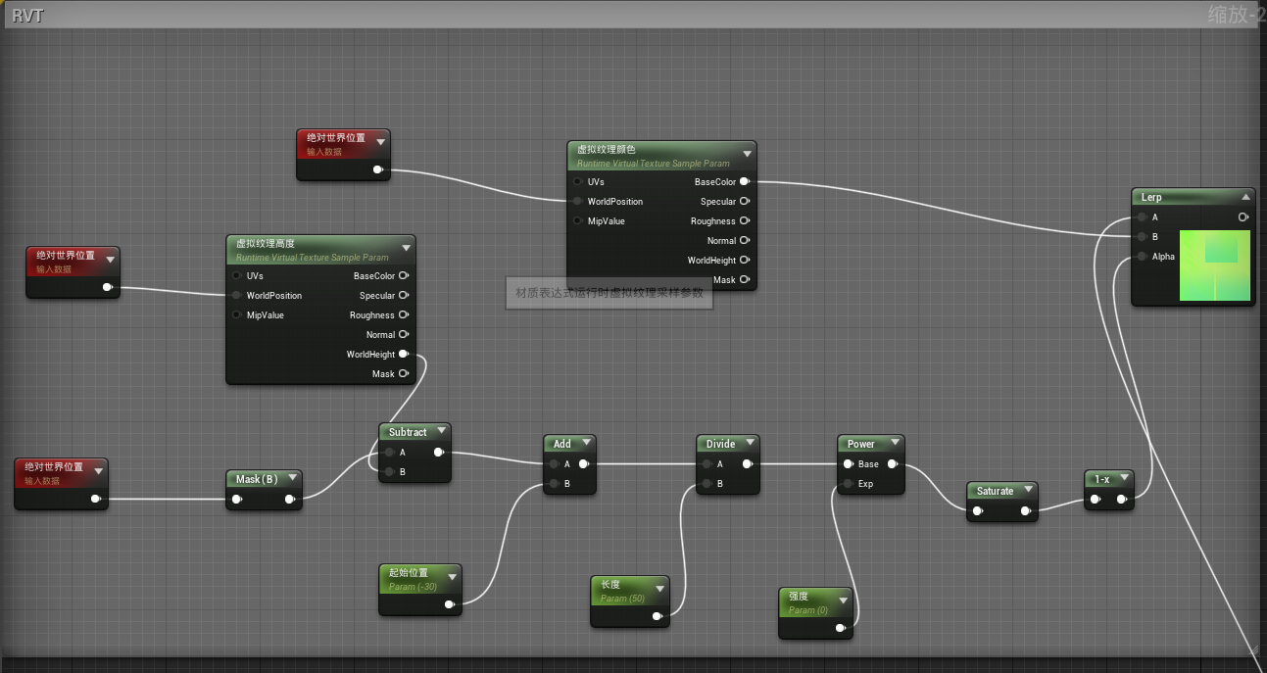1267x673 pixels.
Task: Click WorldHeight output pin of 虚拟纹理颜色 node
Action: point(745,260)
